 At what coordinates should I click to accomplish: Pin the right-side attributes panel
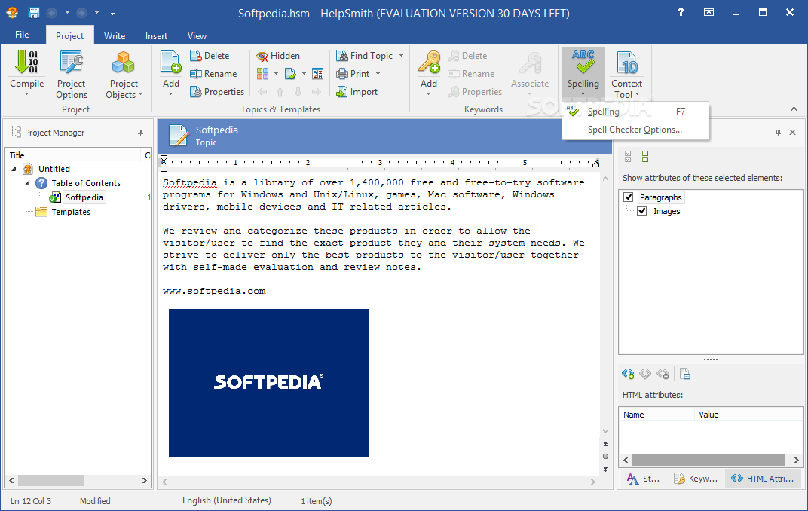778,133
